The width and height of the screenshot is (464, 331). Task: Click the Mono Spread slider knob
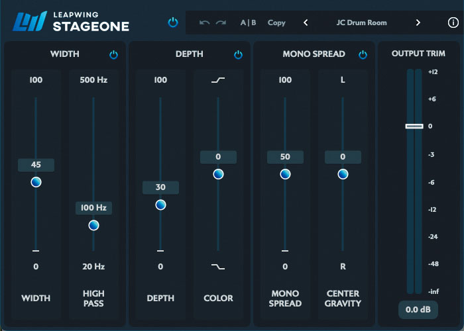(x=285, y=174)
